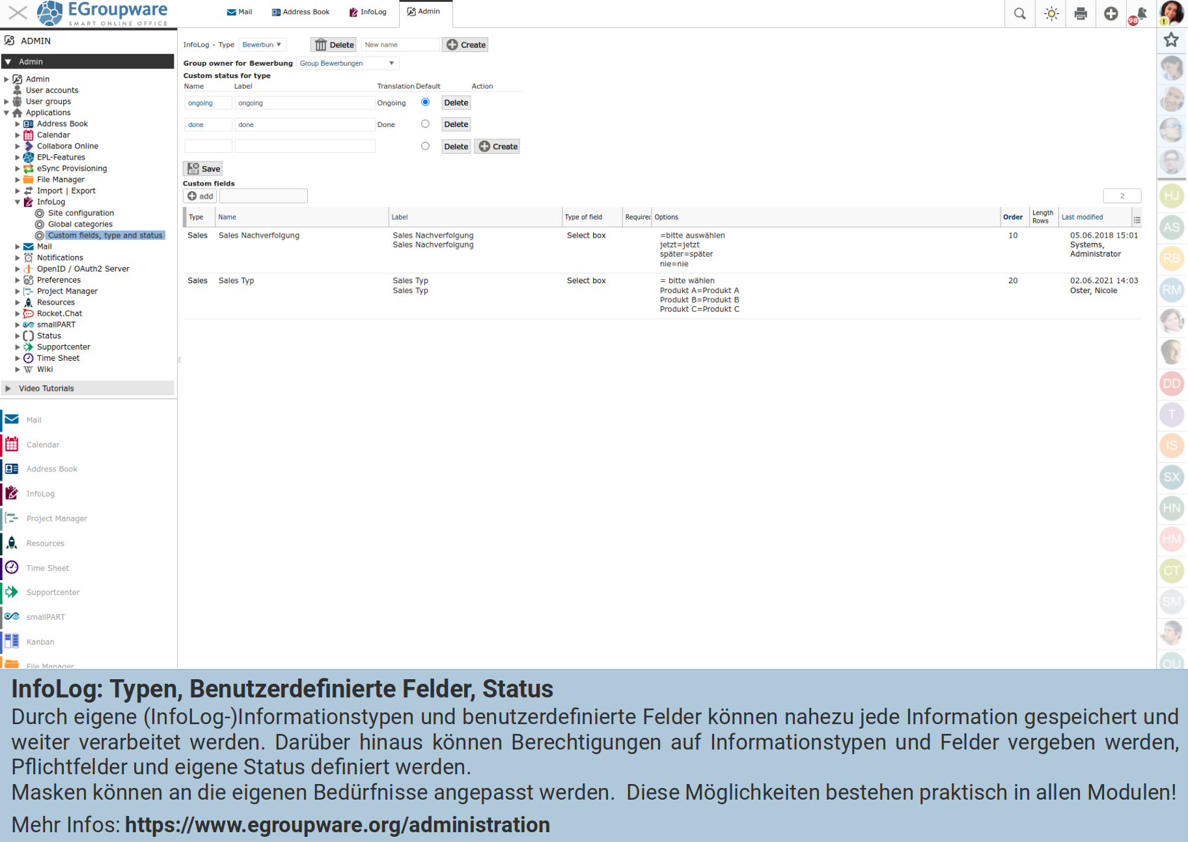The image size is (1188, 842).
Task: Open Kanban in the left sidebar
Action: (40, 641)
